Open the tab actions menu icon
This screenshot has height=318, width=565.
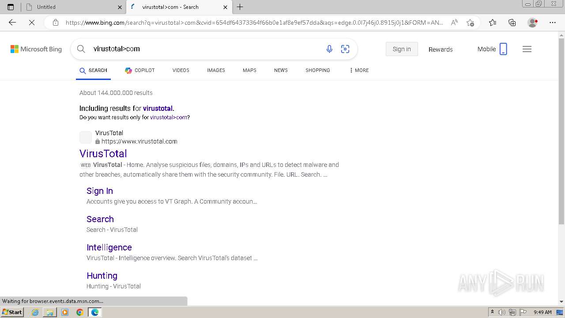pos(11,7)
